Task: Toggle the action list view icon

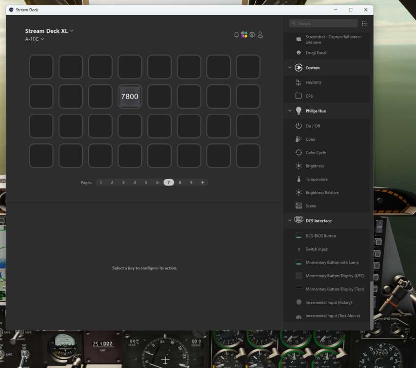Action: [x=365, y=24]
